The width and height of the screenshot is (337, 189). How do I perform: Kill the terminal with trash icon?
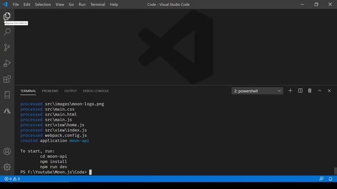(310, 91)
